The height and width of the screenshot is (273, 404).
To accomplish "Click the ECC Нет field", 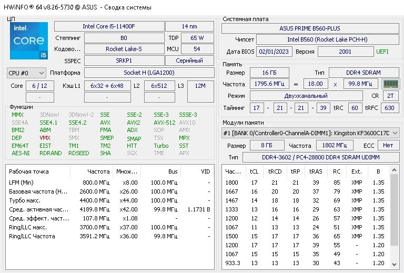I will coord(388,145).
